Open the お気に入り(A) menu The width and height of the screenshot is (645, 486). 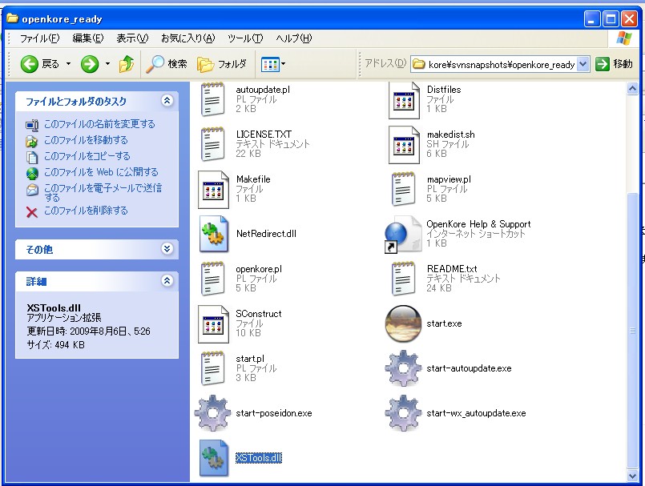(188, 38)
